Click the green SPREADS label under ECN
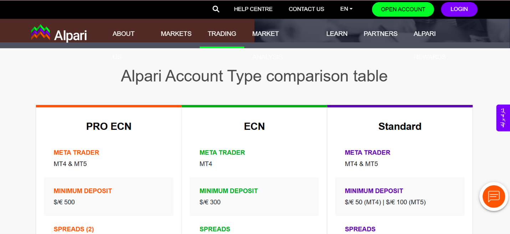Viewport: 510px width, 234px height. (215, 229)
